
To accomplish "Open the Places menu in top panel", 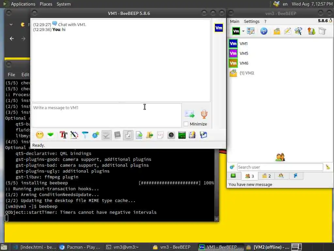I will coord(46,4).
